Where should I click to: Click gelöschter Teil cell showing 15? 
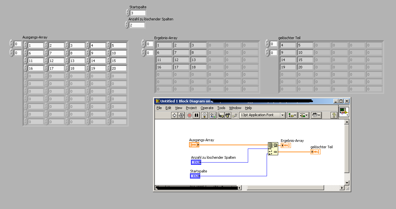click(306, 60)
